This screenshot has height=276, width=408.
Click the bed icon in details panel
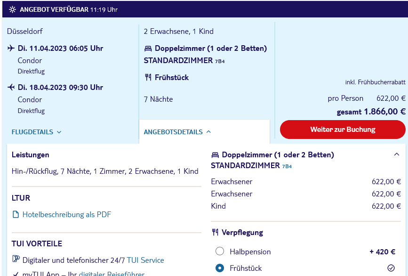215,155
